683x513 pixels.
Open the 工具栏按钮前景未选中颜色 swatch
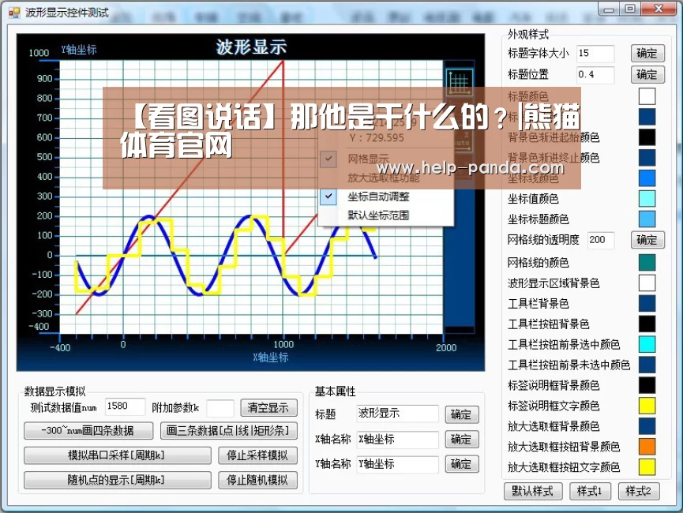pos(647,365)
